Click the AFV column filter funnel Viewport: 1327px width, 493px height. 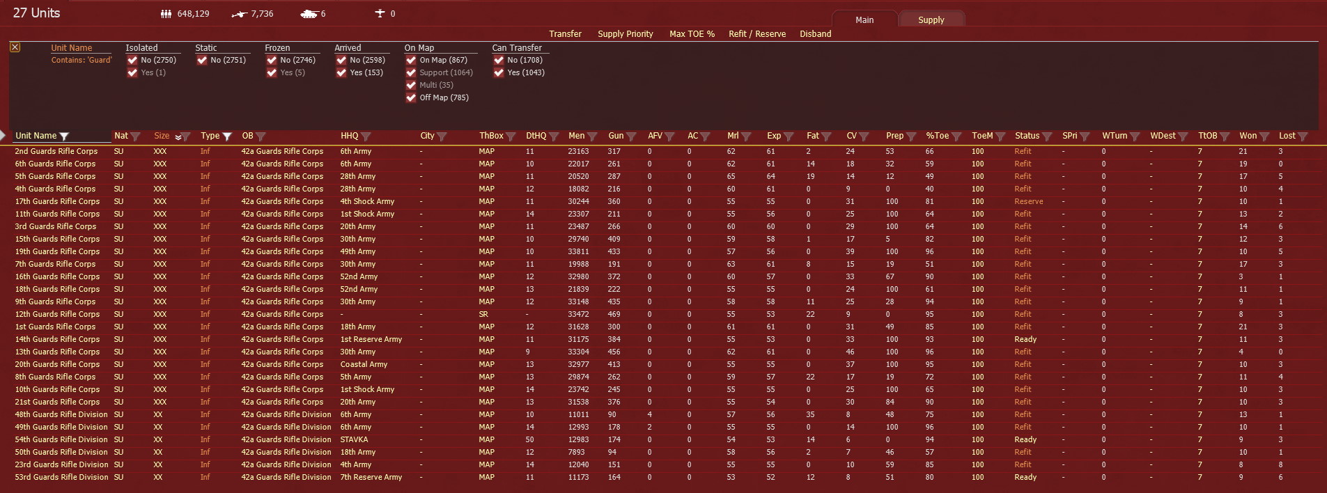671,136
